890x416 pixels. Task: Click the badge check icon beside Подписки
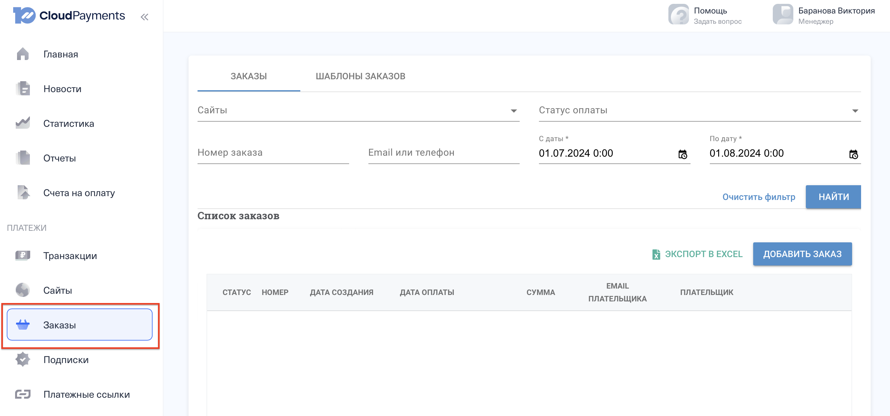point(23,360)
